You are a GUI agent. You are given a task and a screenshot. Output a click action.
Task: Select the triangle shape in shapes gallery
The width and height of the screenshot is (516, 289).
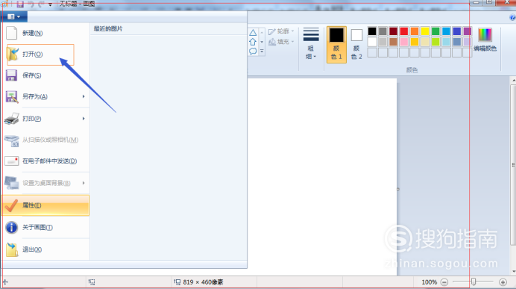pos(253,33)
